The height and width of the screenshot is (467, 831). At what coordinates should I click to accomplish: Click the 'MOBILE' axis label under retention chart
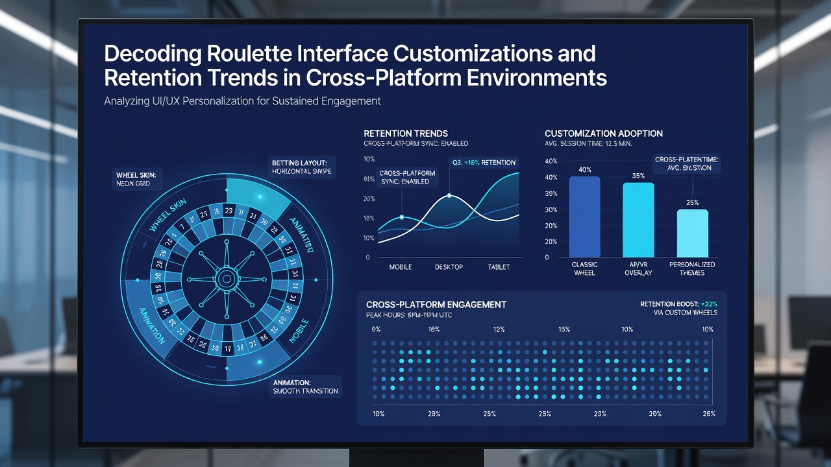tap(401, 267)
